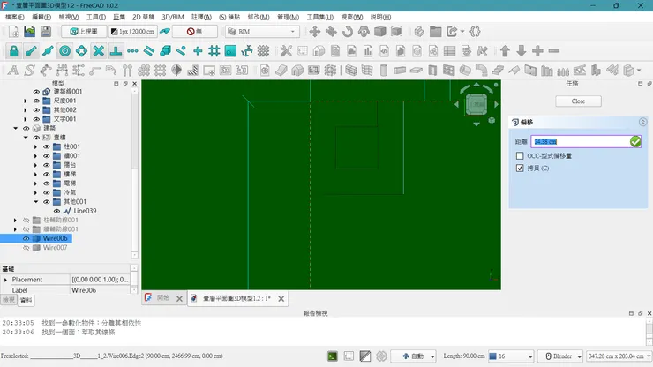Click the gray plus icon in toolbar
653x367 pixels.
click(537, 51)
